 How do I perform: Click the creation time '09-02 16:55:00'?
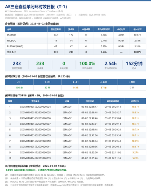coord(89,152)
